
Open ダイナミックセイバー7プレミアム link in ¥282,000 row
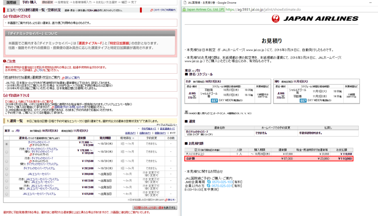[x=39, y=168]
